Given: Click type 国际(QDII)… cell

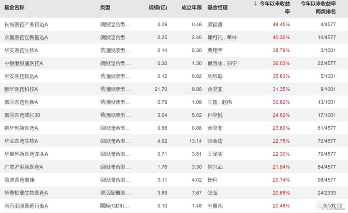Looking at the screenshot, I should [114, 206].
